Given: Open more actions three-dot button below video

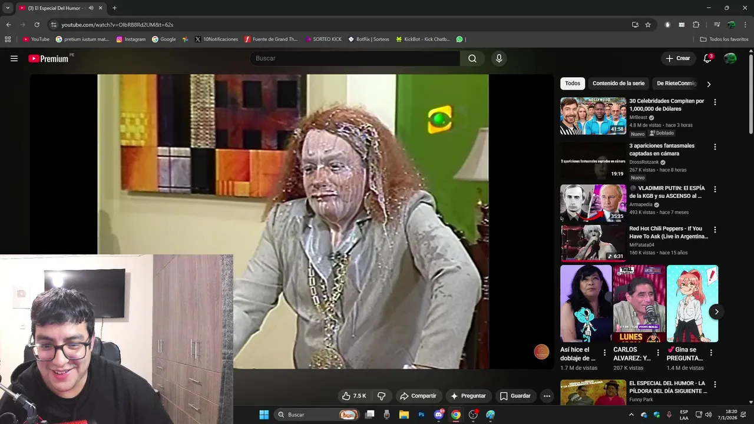Looking at the screenshot, I should point(547,396).
